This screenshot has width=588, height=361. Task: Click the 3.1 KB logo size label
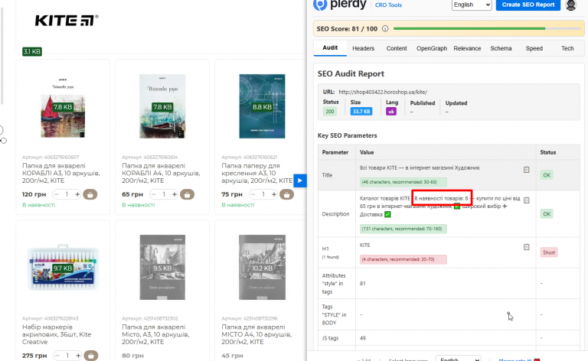tap(32, 52)
